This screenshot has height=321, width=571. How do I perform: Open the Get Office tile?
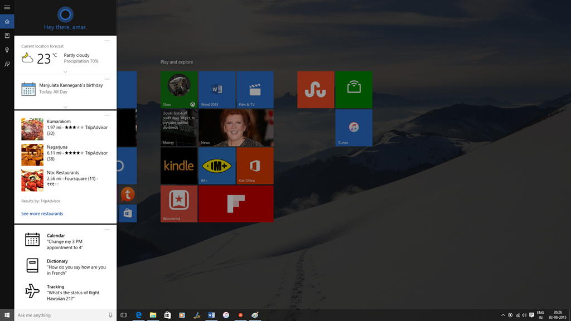(255, 166)
